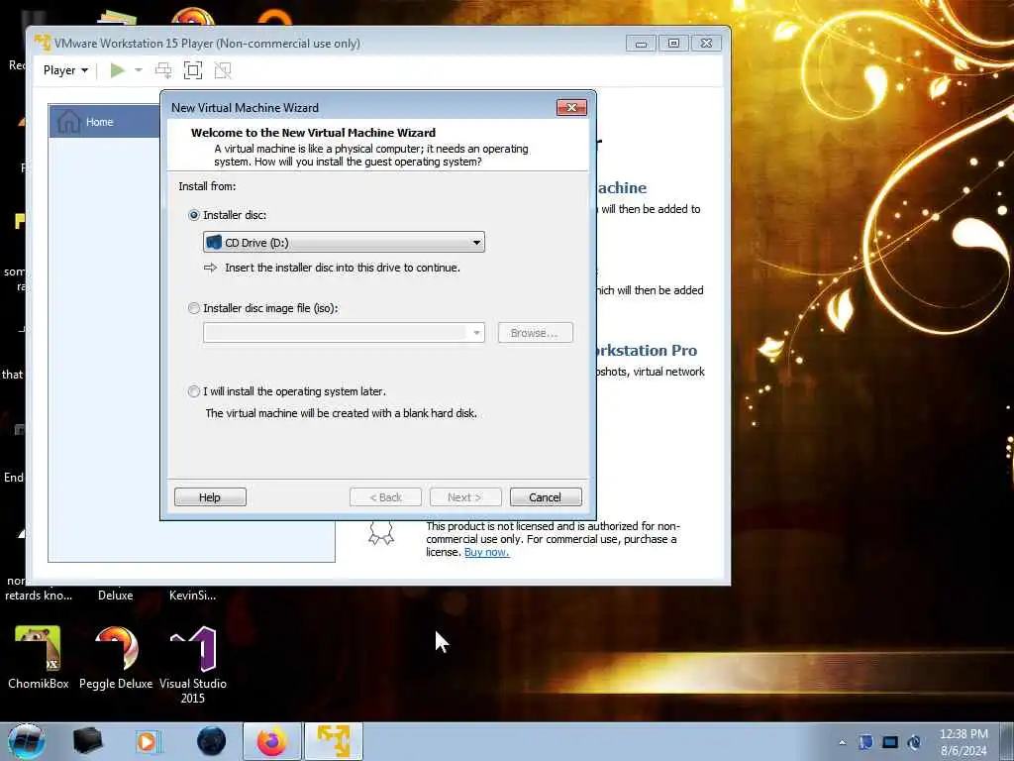Click the CD drive icon inside the dropdown
Screen dimensions: 1014x761
[x=214, y=242]
